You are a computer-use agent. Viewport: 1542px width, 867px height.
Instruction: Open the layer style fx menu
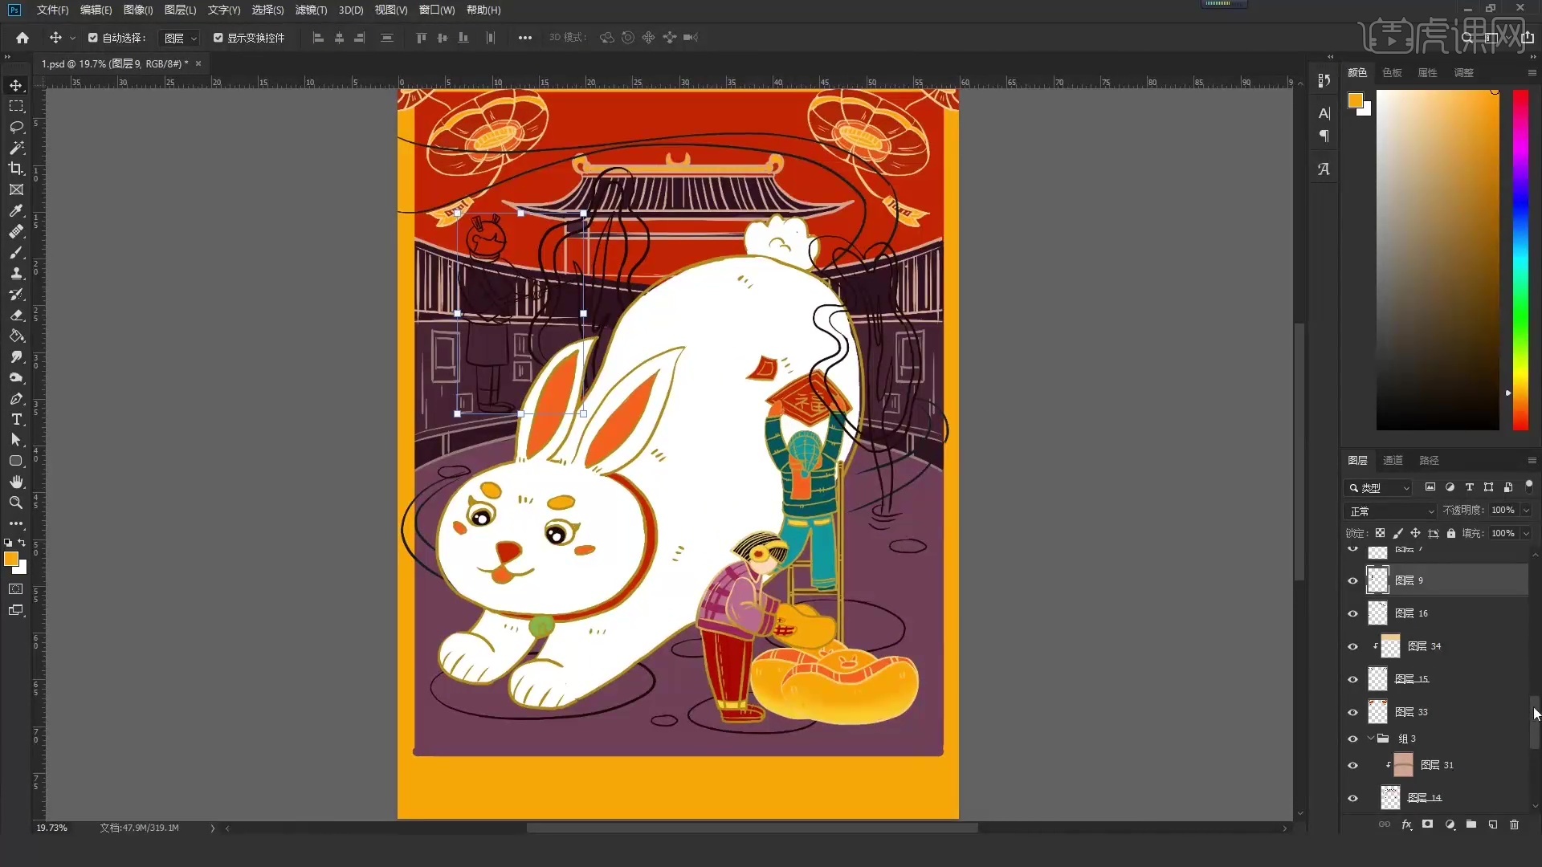click(1406, 824)
